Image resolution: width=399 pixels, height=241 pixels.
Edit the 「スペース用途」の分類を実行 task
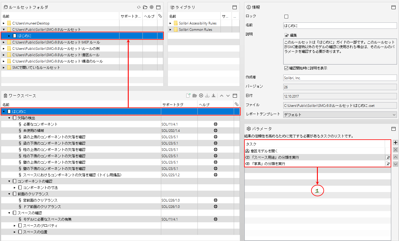[388, 157]
